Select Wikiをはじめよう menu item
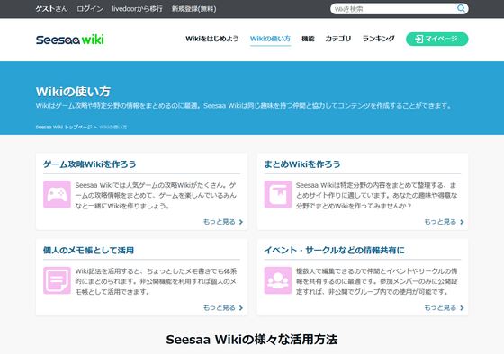The image size is (504, 354). coord(212,39)
